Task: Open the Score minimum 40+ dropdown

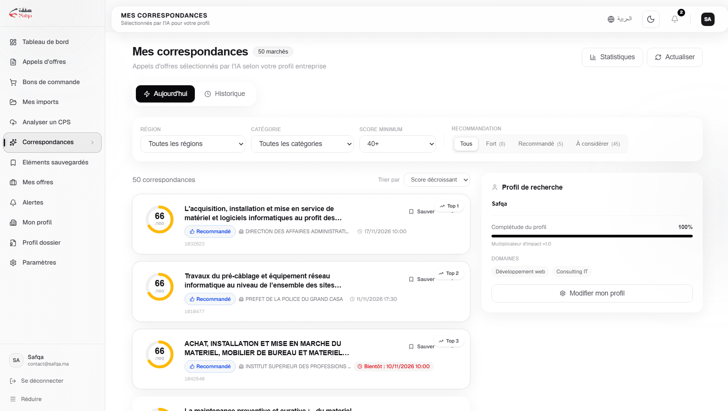Action: (x=398, y=144)
